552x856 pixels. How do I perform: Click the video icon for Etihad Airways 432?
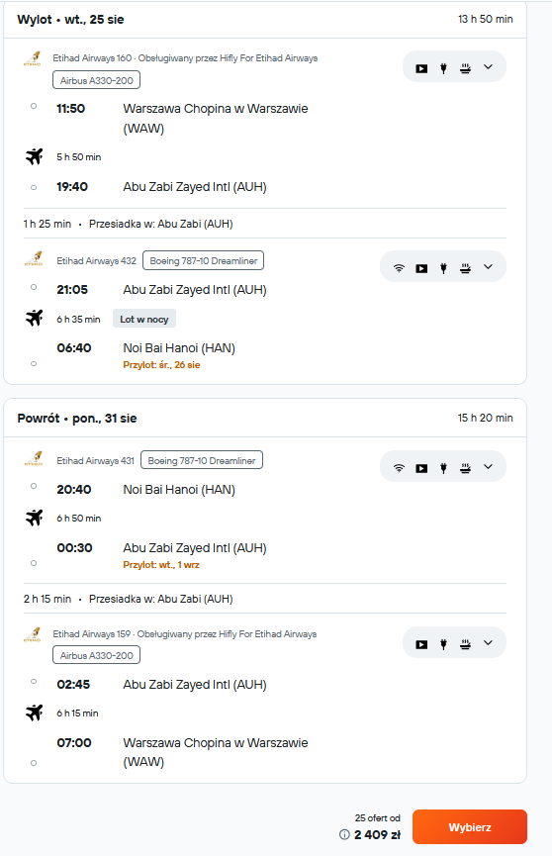[421, 268]
